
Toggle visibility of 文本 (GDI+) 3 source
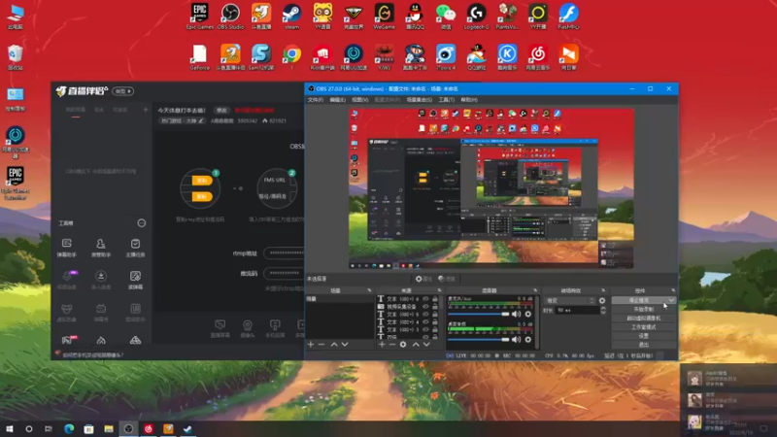(425, 329)
